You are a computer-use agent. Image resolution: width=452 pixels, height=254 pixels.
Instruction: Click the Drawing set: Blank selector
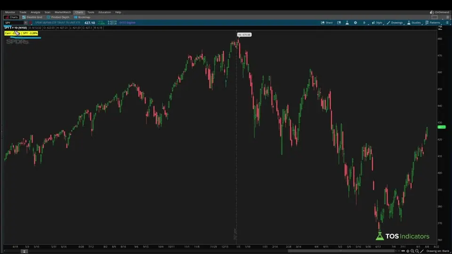point(437,251)
